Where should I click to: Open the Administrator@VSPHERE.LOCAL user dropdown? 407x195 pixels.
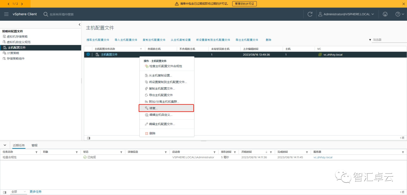coord(346,14)
